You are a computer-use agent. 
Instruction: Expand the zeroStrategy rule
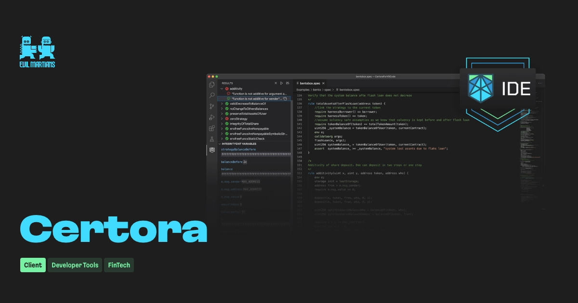(222, 119)
